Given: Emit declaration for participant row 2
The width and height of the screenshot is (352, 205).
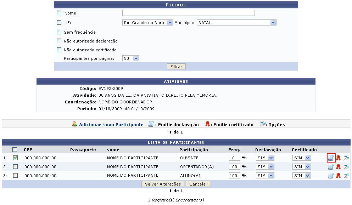Looking at the screenshot, I should pyautogui.click(x=331, y=167).
